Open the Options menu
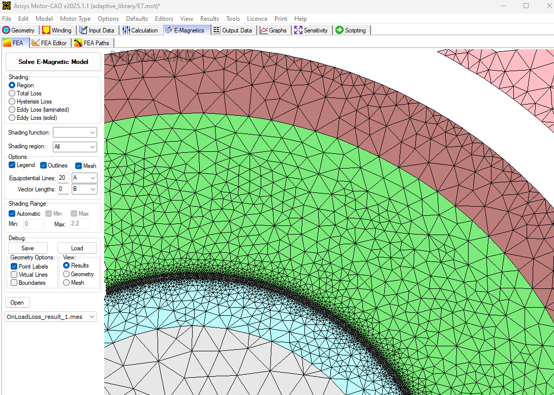 pyautogui.click(x=108, y=19)
